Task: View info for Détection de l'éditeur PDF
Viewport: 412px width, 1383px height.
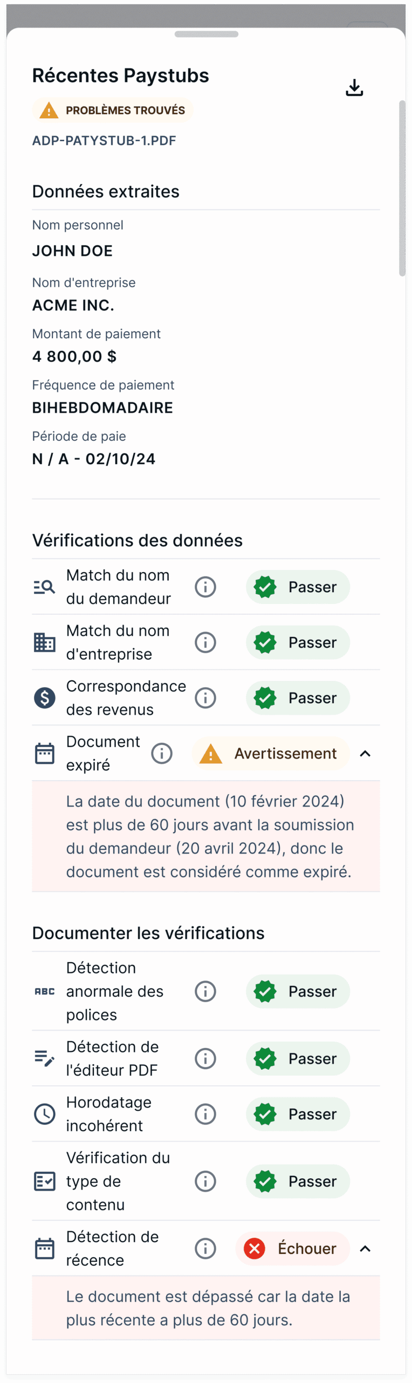Action: (205, 1058)
